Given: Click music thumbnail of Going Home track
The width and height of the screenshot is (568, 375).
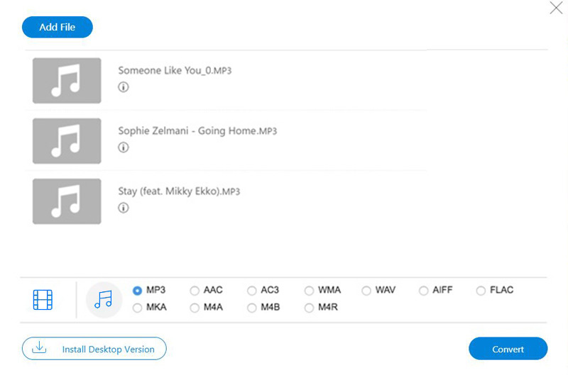Looking at the screenshot, I should tap(67, 141).
